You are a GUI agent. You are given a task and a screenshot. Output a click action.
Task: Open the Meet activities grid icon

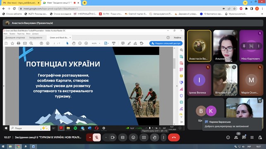[252, 137]
